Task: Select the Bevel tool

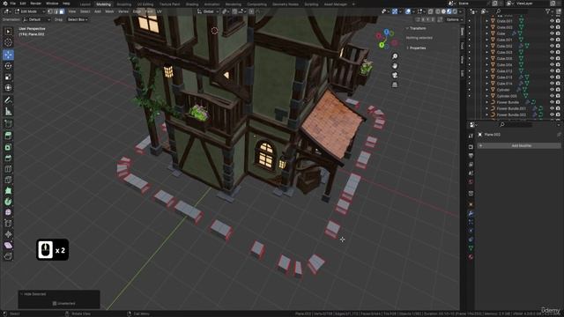Action: click(x=8, y=158)
